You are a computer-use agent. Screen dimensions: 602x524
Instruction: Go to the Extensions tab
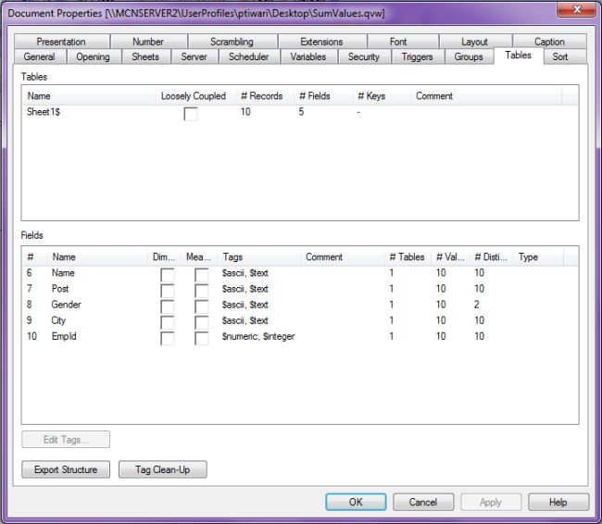click(322, 42)
